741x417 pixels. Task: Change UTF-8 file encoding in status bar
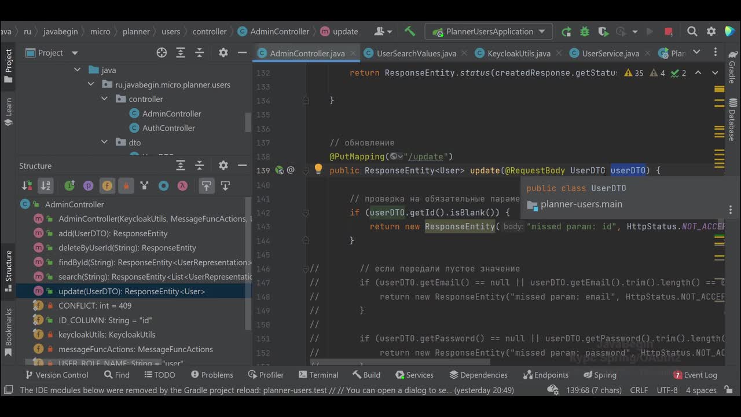[x=667, y=390]
